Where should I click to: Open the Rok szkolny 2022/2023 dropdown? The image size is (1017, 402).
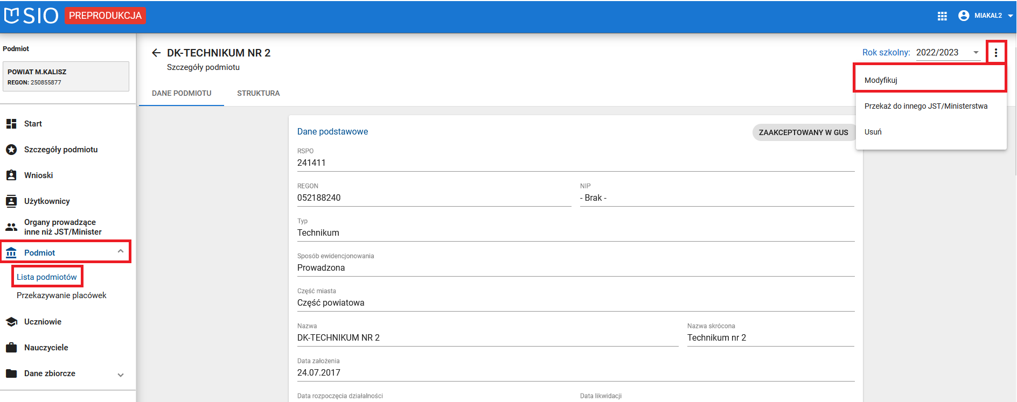click(948, 53)
